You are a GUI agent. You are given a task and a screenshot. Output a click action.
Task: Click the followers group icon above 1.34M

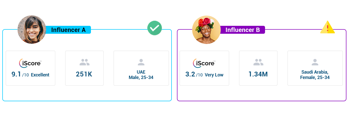[x=258, y=62]
